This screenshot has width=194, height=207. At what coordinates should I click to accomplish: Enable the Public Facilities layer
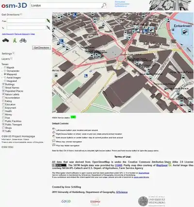click(x=3, y=121)
